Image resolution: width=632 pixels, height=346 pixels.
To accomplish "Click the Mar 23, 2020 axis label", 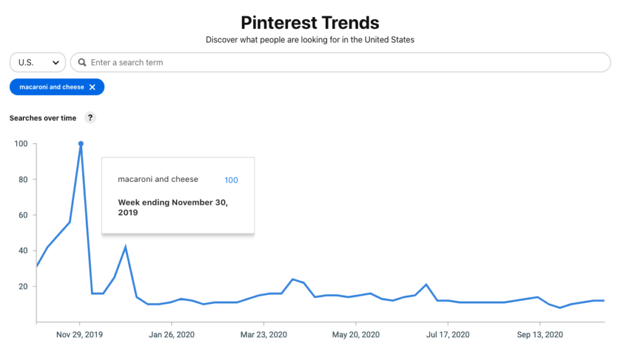I will coord(264,335).
